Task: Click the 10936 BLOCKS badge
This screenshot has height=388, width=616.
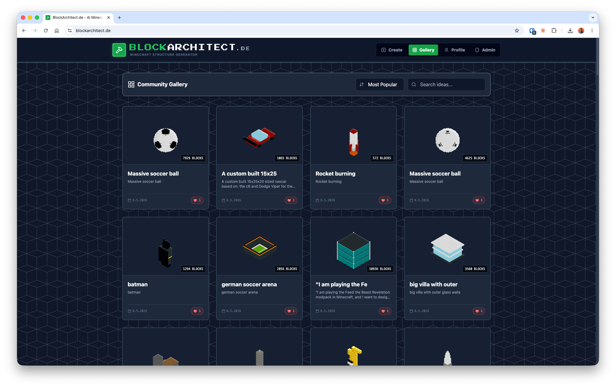Action: [380, 269]
